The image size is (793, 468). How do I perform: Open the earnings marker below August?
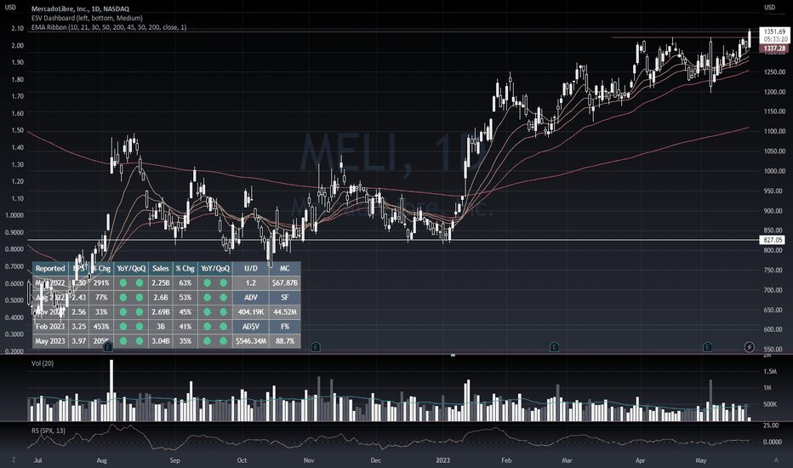[108, 347]
